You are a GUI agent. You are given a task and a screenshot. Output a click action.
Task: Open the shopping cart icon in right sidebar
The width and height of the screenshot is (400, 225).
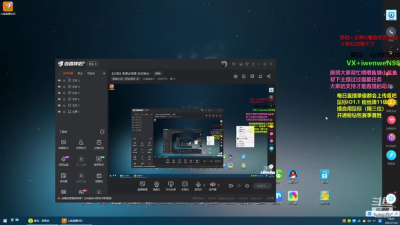pos(391,120)
